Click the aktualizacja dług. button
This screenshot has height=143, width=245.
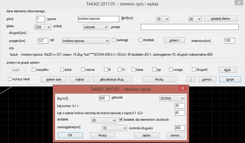click(x=112, y=79)
